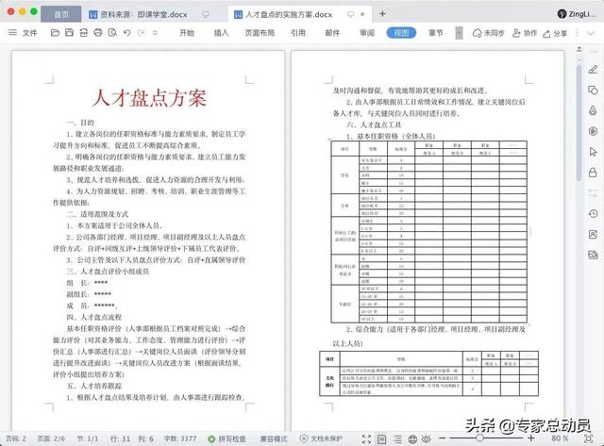Collapse the ribbon with the chevron arrow
The image size is (604, 446).
click(591, 34)
